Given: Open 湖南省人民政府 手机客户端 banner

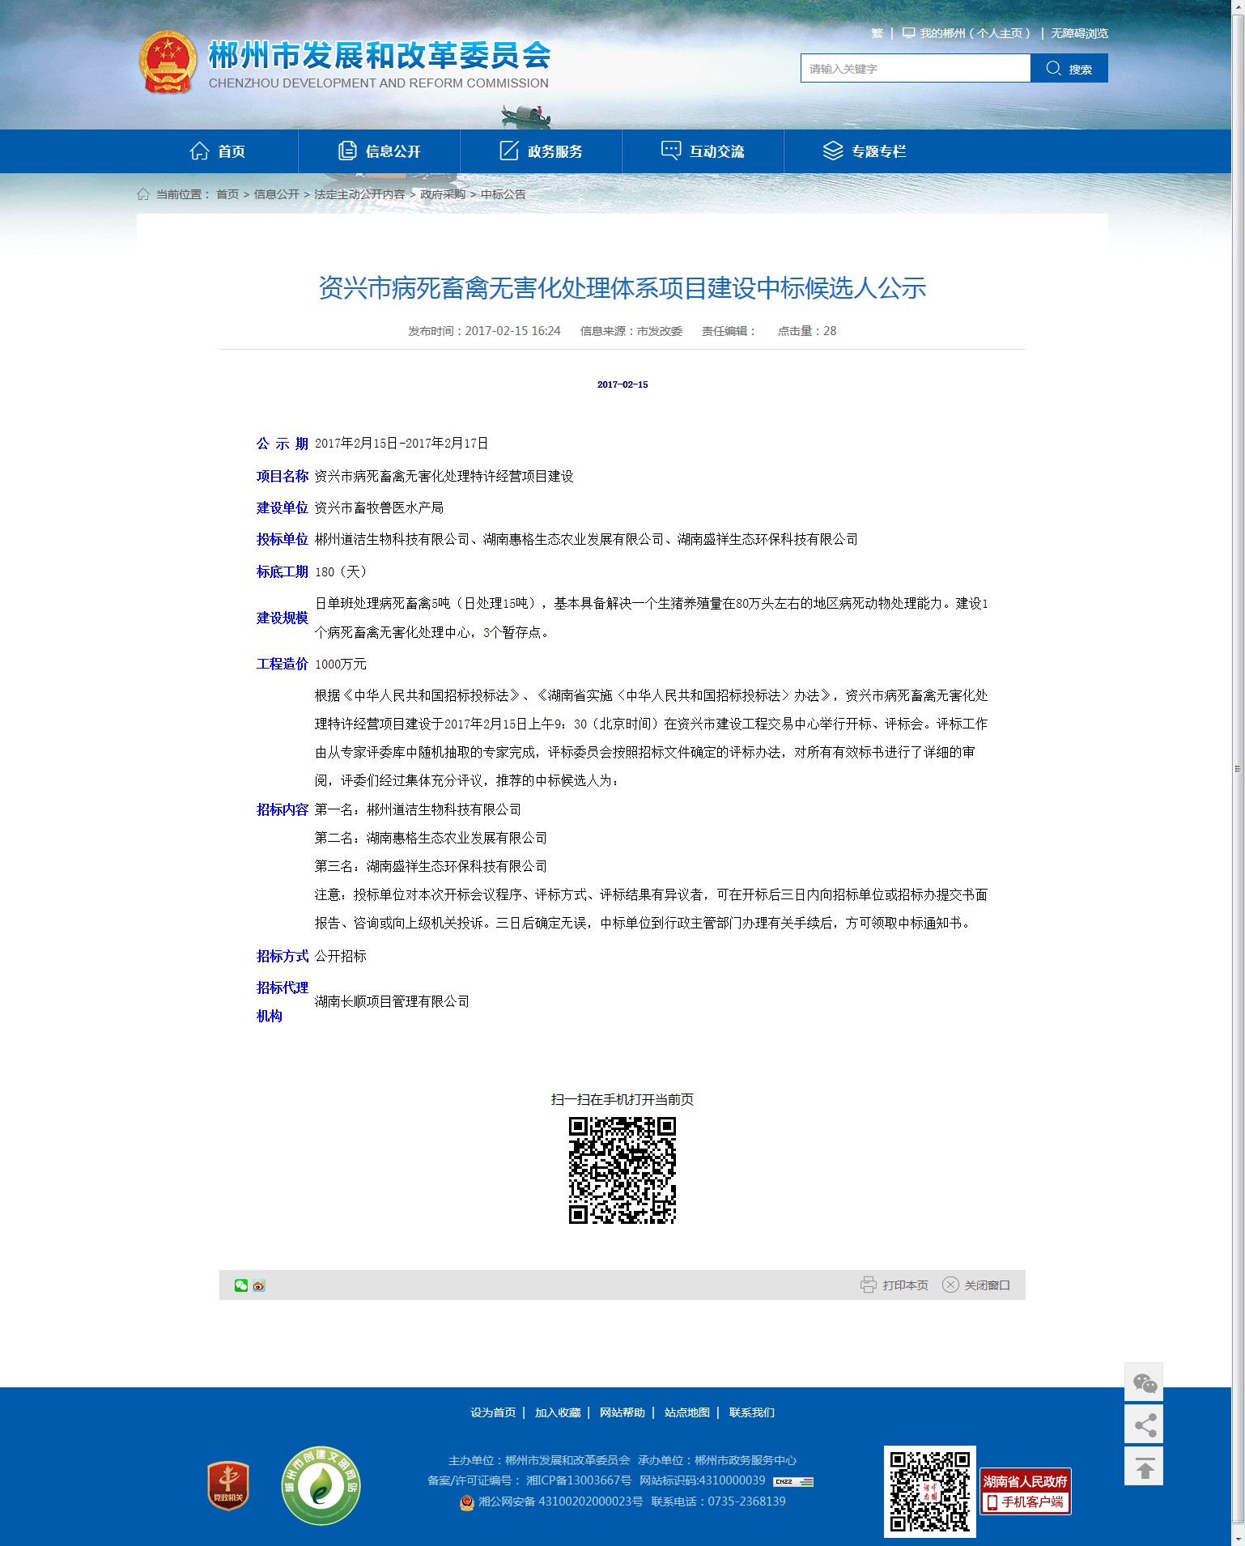Looking at the screenshot, I should tap(1026, 1491).
